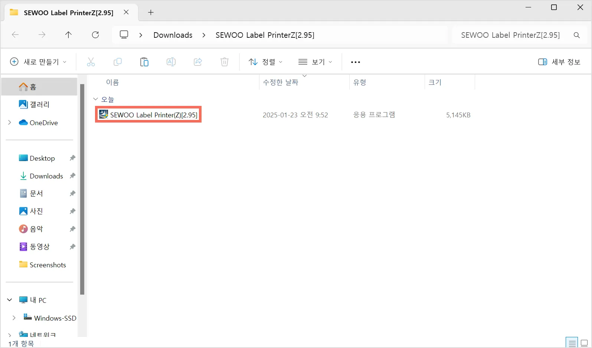Click the search magnifier icon
This screenshot has height=348, width=592.
pyautogui.click(x=576, y=35)
